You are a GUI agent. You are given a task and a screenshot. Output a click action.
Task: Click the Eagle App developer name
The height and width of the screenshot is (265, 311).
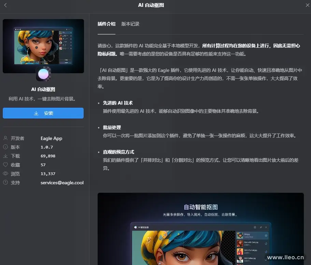[51, 138]
